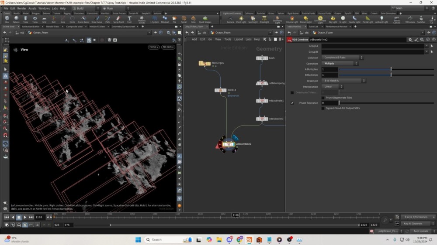Open parameter gear menu for vdbcombine2
This screenshot has height=245, width=437.
coord(410,40)
